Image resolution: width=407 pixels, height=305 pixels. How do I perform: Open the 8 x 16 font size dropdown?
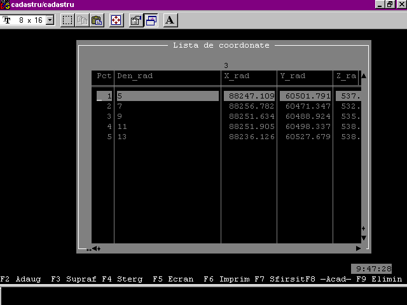click(x=50, y=20)
